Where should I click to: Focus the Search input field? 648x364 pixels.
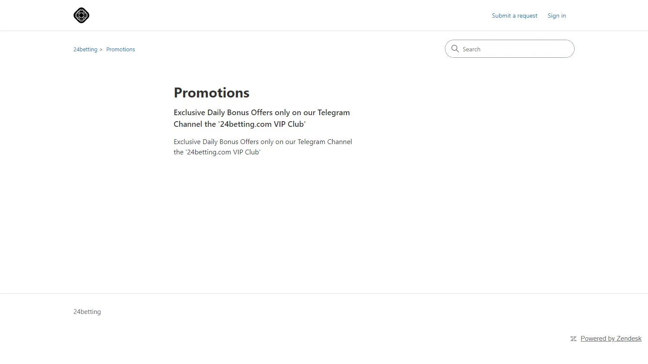click(510, 49)
